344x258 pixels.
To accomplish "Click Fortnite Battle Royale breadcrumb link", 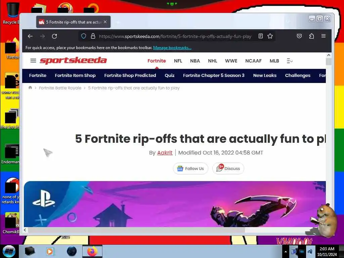I will click(x=60, y=88).
